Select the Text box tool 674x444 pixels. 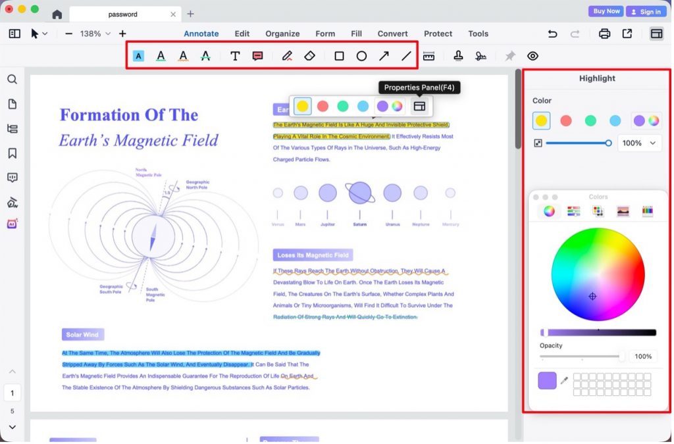click(235, 56)
